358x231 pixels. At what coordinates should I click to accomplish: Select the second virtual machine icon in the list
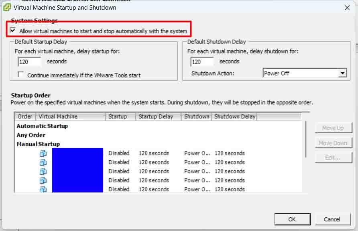coord(43,162)
